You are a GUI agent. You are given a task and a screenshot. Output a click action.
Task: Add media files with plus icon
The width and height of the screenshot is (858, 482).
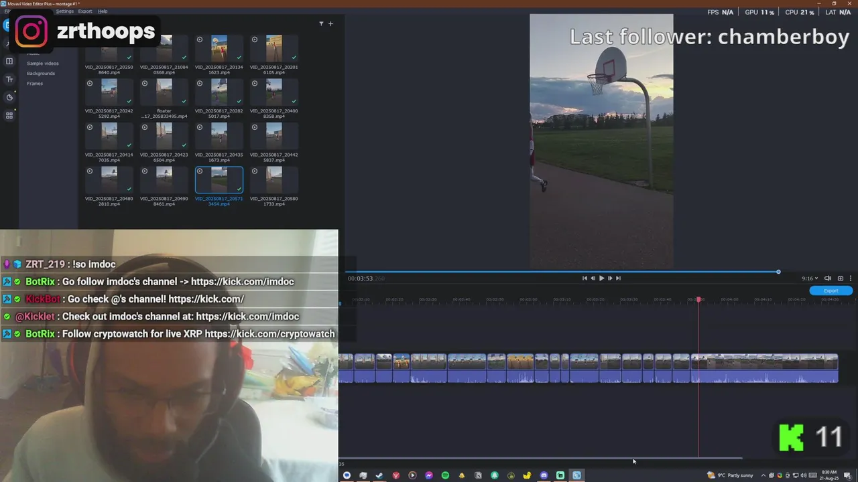click(x=330, y=23)
